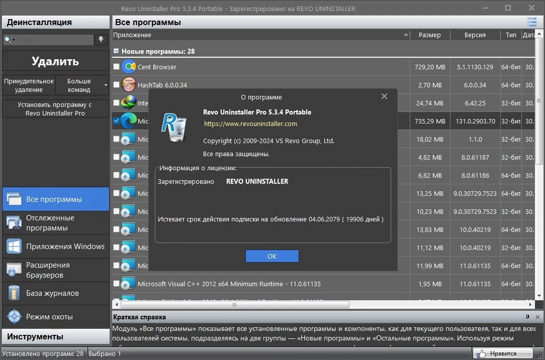545x360 pixels.
Task: Click the thumbs-up icon on Нравится
Action: tap(481, 353)
